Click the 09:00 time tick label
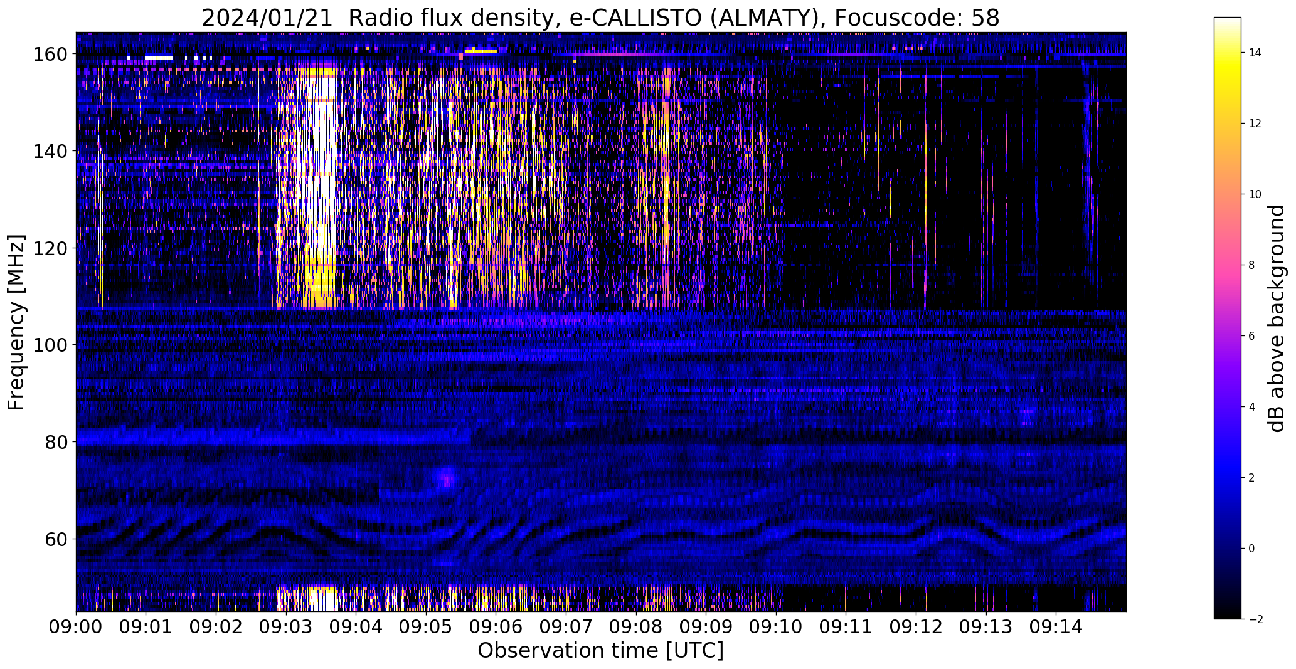The image size is (1296, 669). [x=77, y=627]
